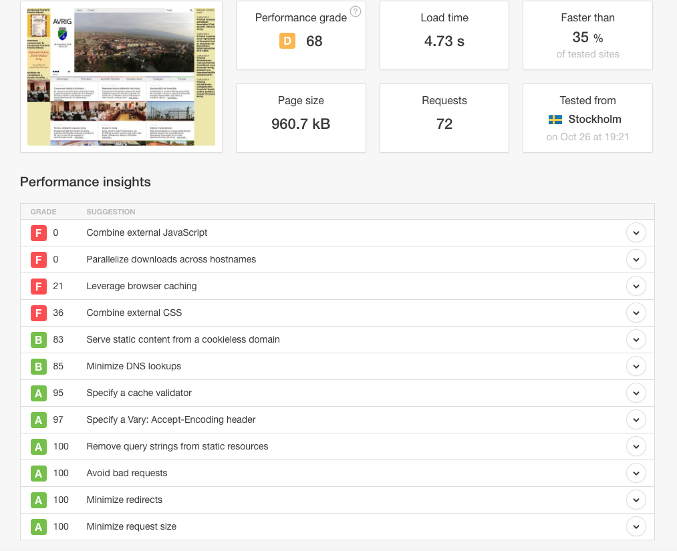Expand Minimize request size details
The height and width of the screenshot is (551, 677).
click(636, 527)
